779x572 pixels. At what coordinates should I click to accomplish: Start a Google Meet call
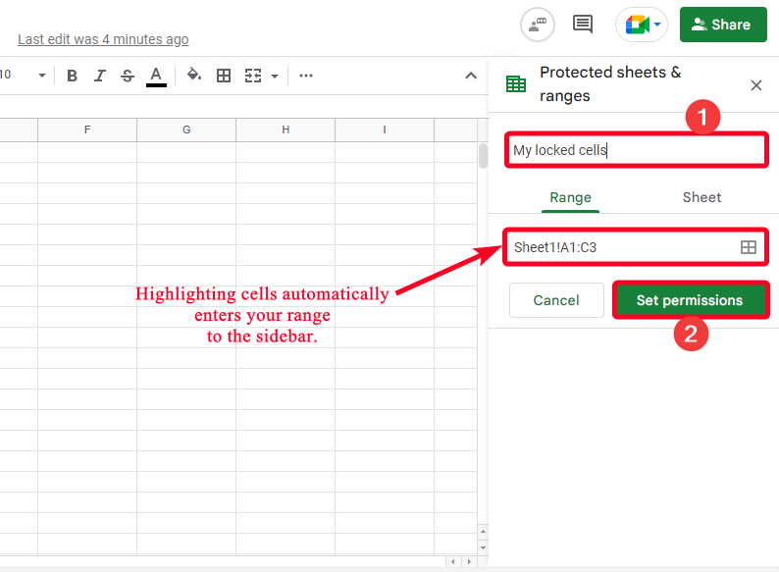pos(642,25)
